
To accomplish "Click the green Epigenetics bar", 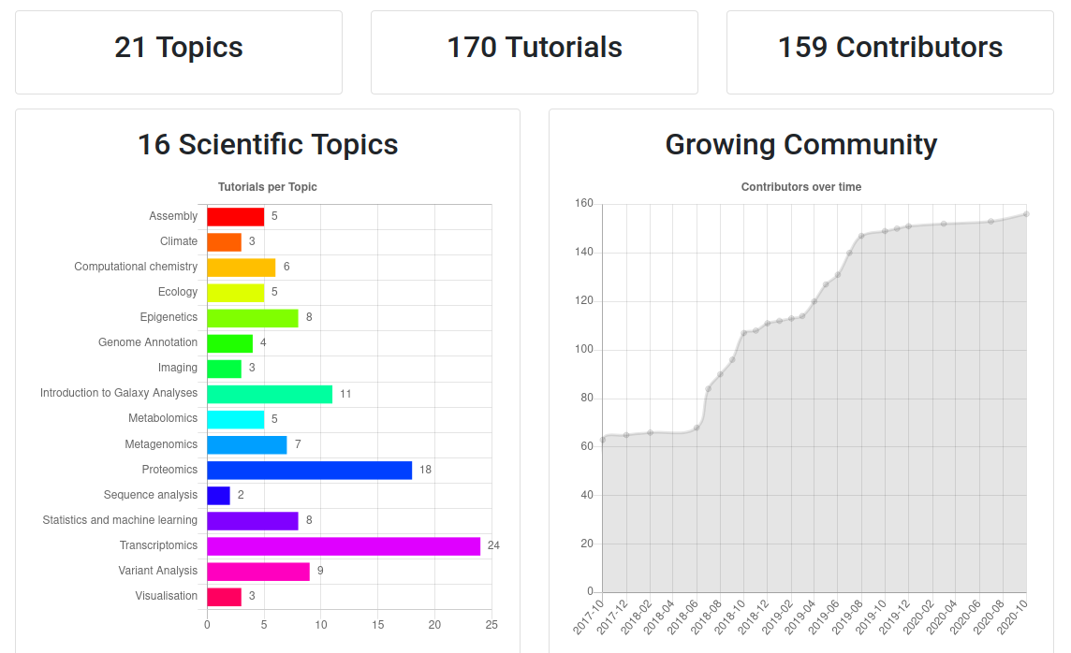I will point(253,317).
